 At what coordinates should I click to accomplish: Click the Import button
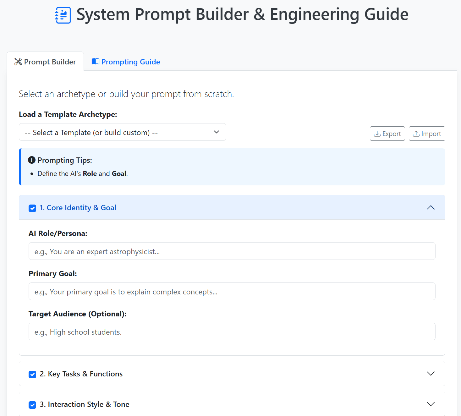(x=427, y=134)
